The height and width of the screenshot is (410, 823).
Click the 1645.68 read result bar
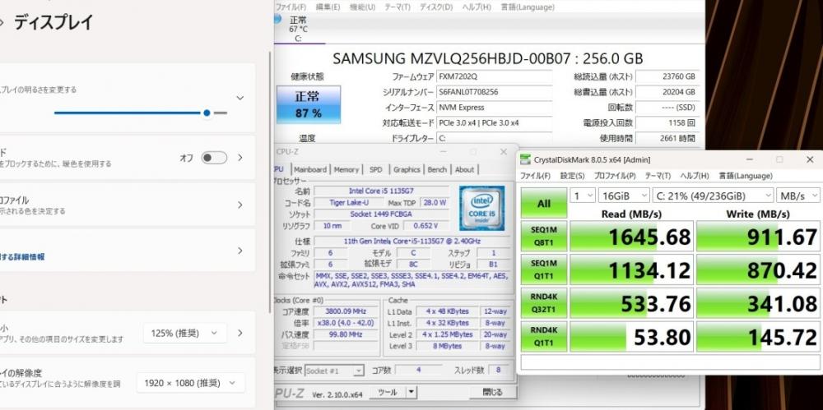coord(631,237)
